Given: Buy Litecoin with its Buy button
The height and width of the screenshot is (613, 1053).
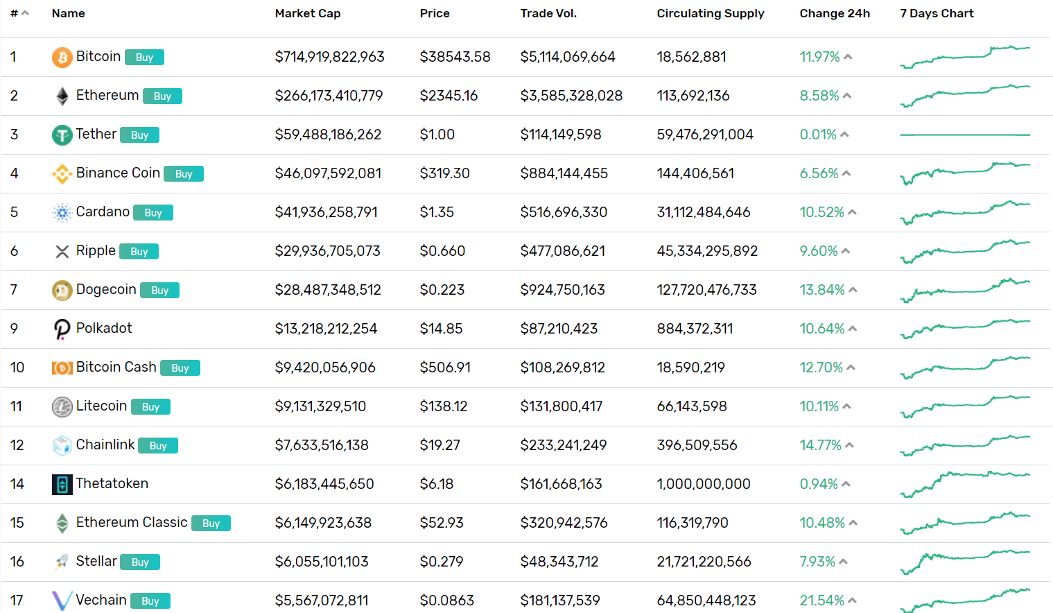Looking at the screenshot, I should pos(150,407).
